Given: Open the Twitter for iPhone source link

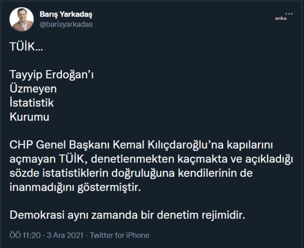Looking at the screenshot, I should 120,235.
